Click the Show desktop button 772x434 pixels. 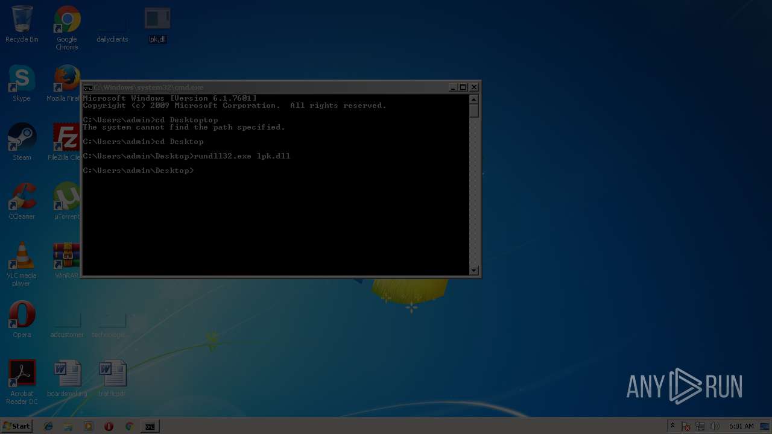pyautogui.click(x=766, y=426)
